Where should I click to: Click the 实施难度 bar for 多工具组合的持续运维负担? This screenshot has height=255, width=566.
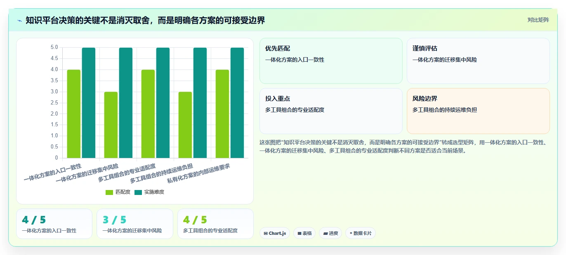(200, 103)
